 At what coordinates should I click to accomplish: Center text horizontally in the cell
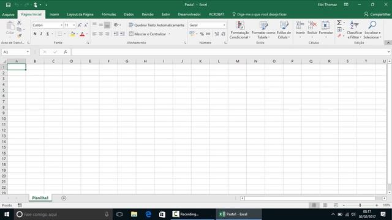pos(100,34)
